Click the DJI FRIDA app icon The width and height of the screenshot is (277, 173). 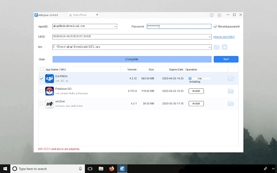[x=50, y=79]
